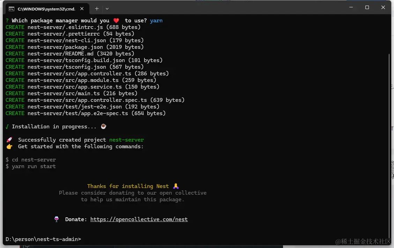
Task: Click the tsconfig.json (567 bytes) line
Action: (74, 67)
